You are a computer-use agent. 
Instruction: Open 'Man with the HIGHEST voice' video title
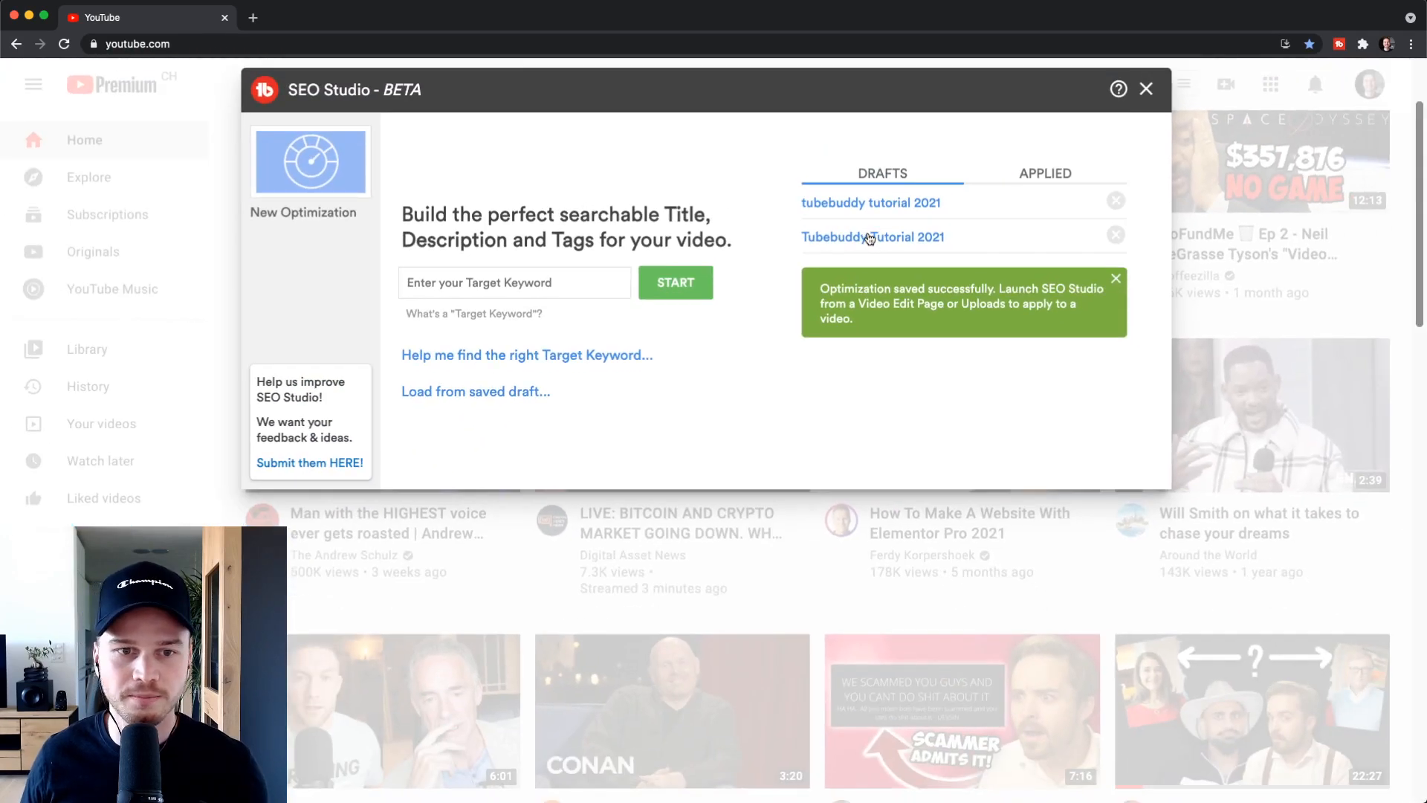tap(388, 523)
